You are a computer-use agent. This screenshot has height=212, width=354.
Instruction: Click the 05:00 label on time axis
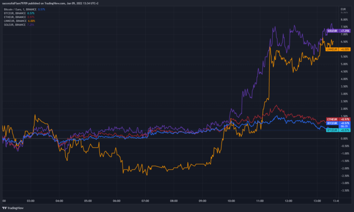tap(88, 201)
